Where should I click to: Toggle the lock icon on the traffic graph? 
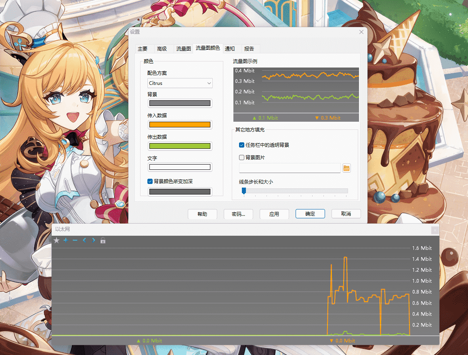coord(103,240)
